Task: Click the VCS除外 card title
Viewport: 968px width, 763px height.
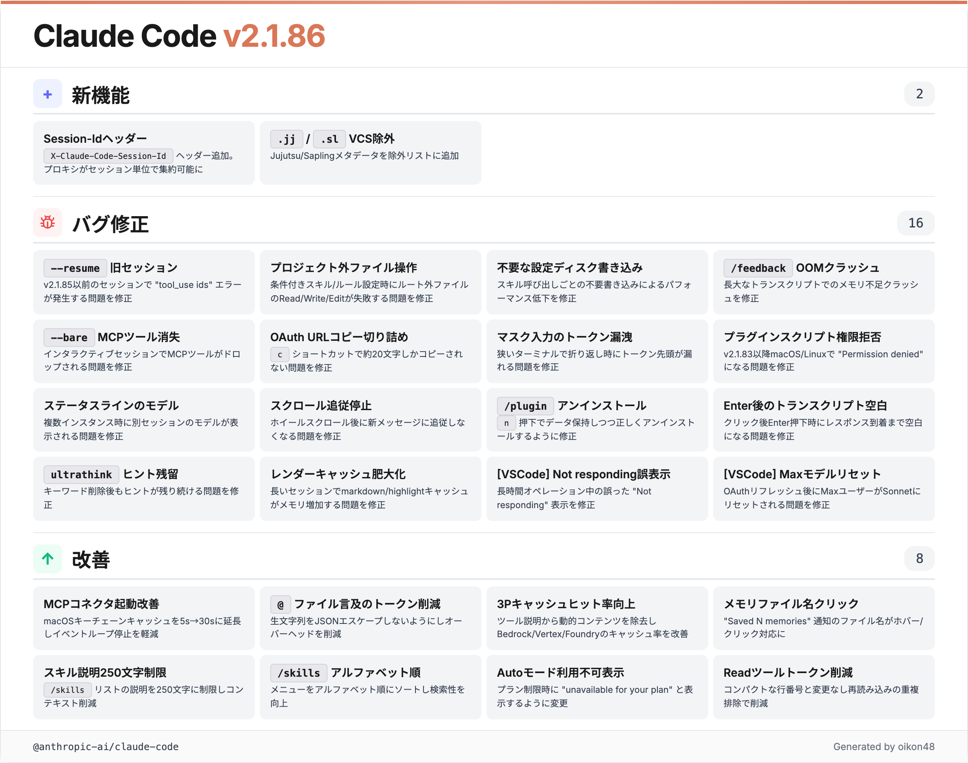Action: pyautogui.click(x=371, y=139)
